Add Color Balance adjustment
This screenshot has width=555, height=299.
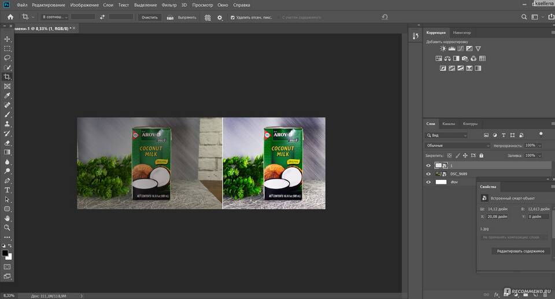[x=447, y=58]
